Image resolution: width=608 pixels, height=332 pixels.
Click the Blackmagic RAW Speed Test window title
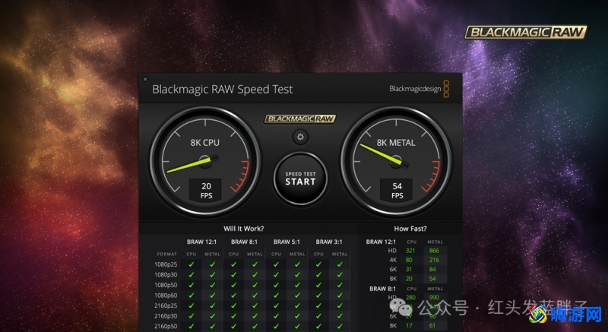pos(222,90)
